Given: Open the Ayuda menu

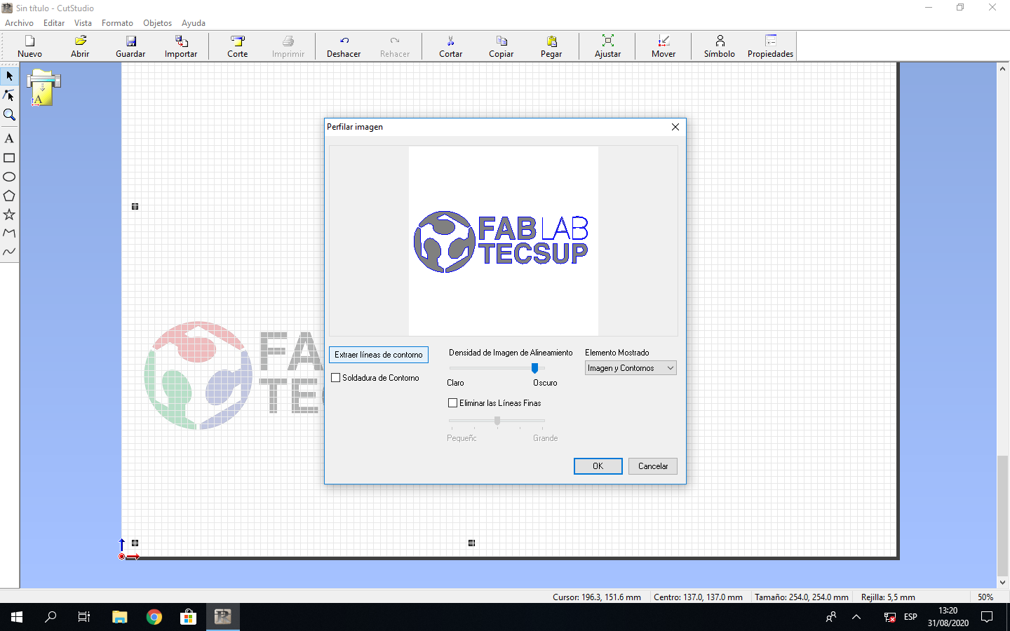Looking at the screenshot, I should tap(194, 23).
